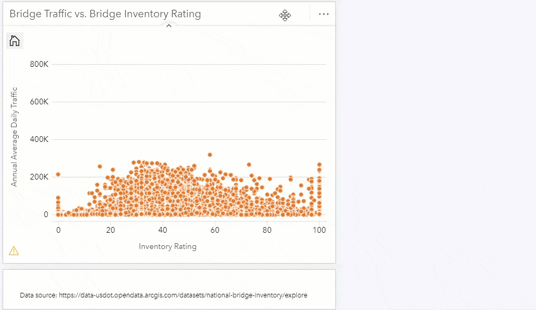Click the chart title text
Screen dimensions: 536x310
pos(105,14)
